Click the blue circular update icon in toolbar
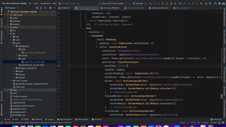Image resolution: width=226 pixels, height=127 pixels. (x=220, y=4)
